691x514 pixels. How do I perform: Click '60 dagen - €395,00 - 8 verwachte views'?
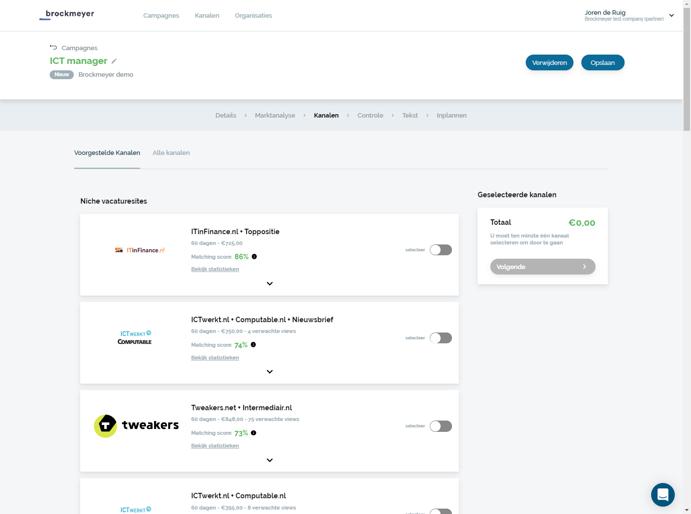pos(243,508)
